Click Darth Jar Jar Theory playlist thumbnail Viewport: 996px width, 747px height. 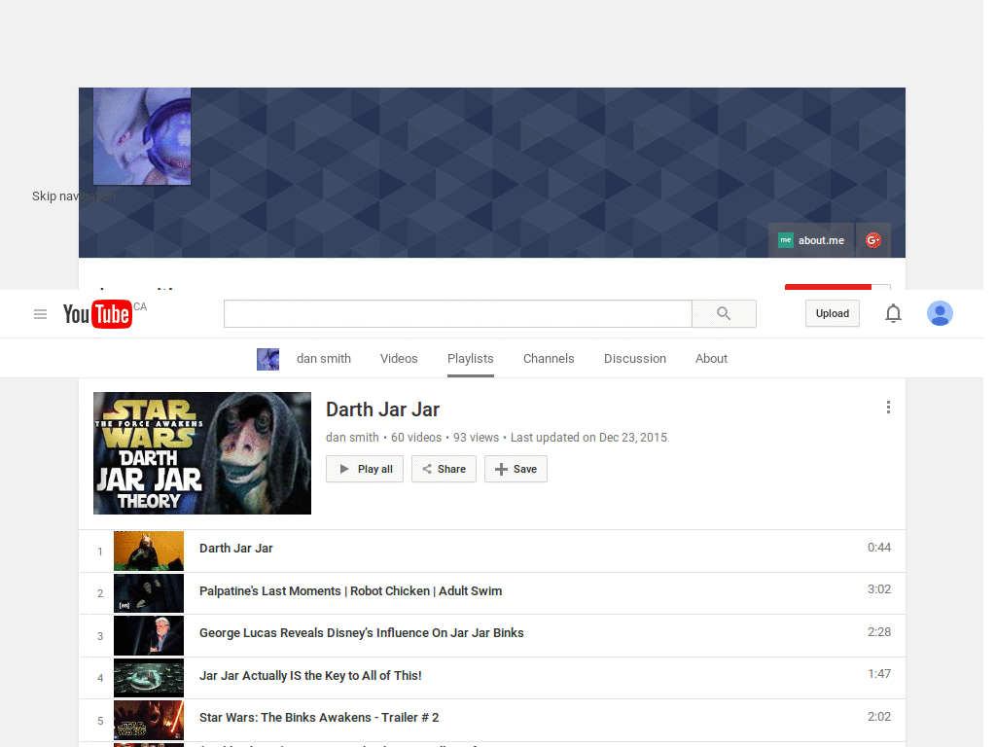tap(202, 453)
